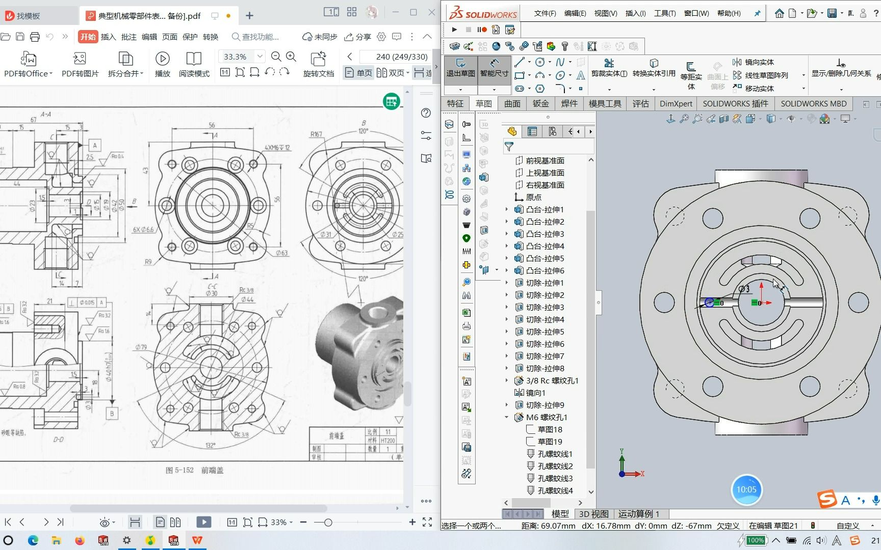Image resolution: width=881 pixels, height=550 pixels.
Task: Select the Mirror Entities (镜向实体) tool
Action: (x=754, y=62)
